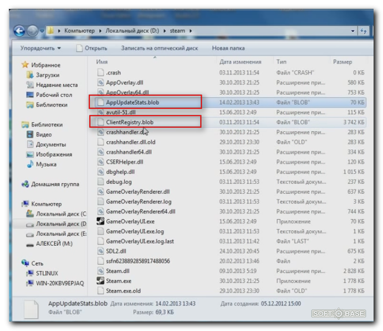Viewport: 383px width, 331px height.
Task: Select the GameOverlayUI.exe file icon
Action: point(100,221)
